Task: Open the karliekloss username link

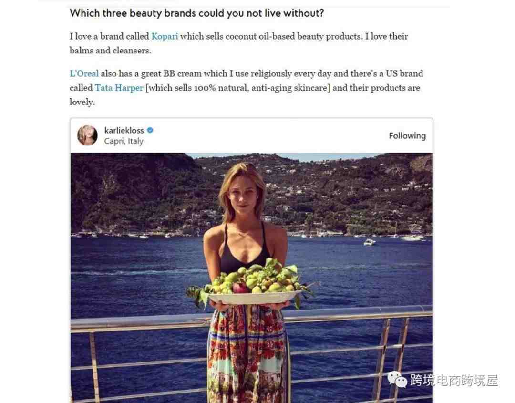Action: click(x=124, y=130)
